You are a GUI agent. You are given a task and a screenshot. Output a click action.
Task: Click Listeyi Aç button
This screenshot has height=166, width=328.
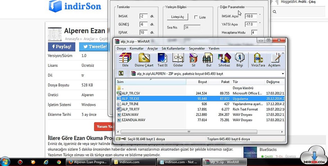(x=178, y=17)
